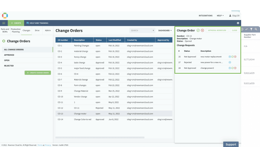Select All Change Orders in sidebar
This screenshot has height=147, width=260.
pos(28,50)
